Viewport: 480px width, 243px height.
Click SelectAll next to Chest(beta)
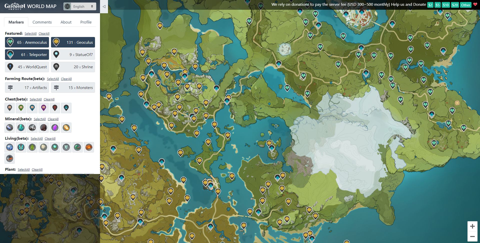[x=36, y=99]
